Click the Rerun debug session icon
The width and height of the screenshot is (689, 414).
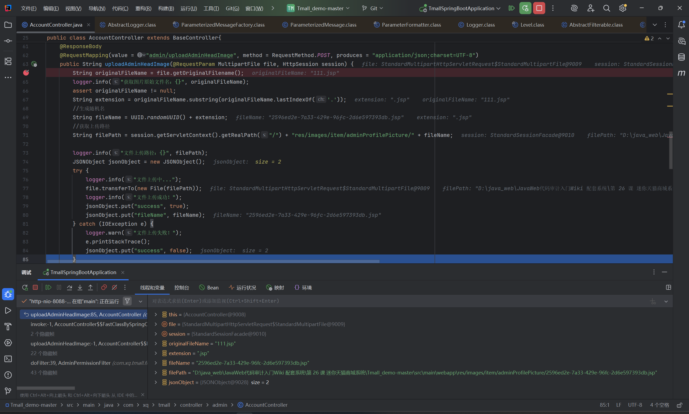point(25,287)
